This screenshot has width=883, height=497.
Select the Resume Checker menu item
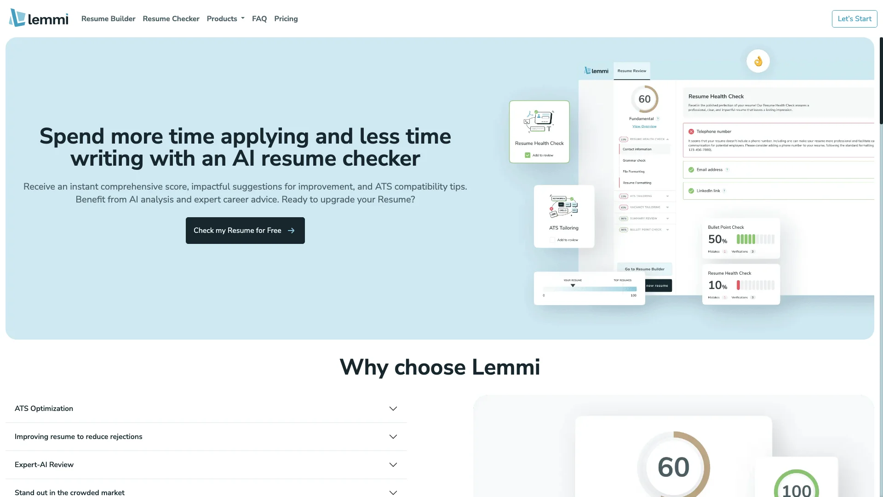coord(171,18)
